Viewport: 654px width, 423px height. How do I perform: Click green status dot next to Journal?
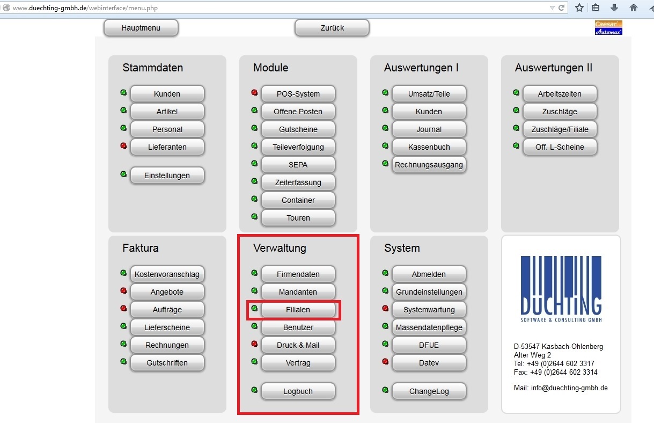pos(385,128)
